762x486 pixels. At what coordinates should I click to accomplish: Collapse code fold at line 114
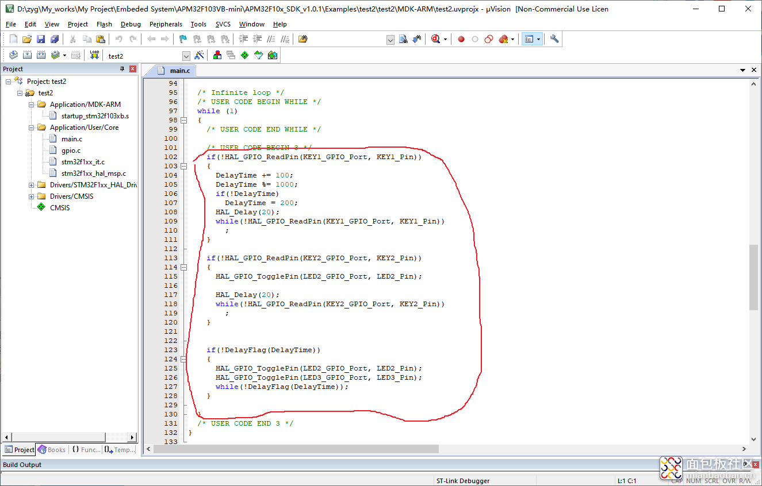(x=184, y=267)
